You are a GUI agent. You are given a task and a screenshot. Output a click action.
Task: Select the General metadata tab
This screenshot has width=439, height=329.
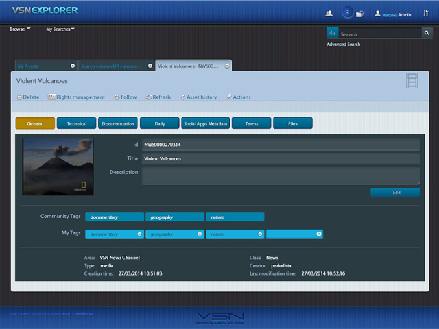pos(35,123)
